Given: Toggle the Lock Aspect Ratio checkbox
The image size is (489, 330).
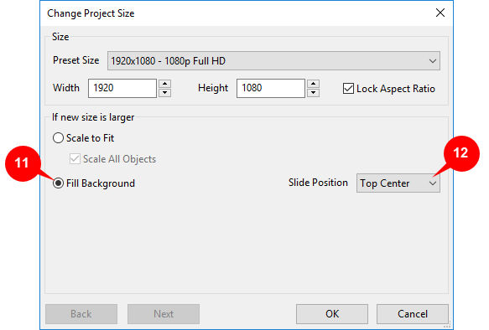Looking at the screenshot, I should [x=348, y=89].
